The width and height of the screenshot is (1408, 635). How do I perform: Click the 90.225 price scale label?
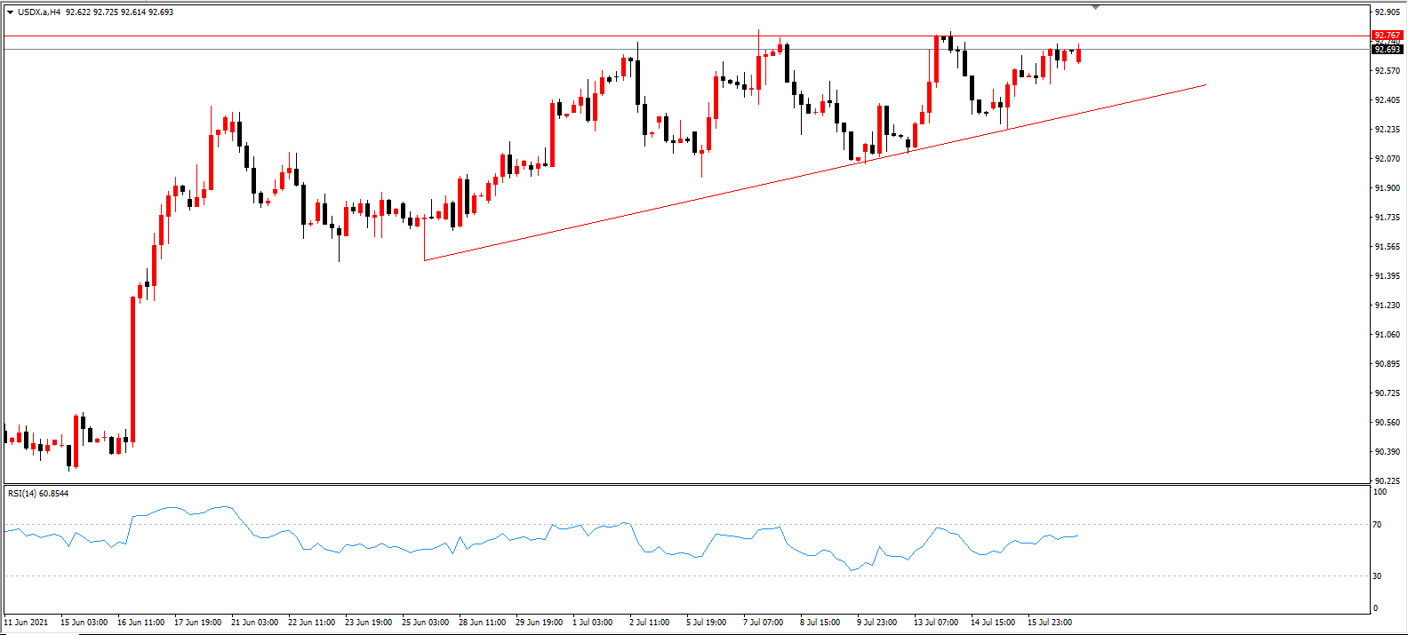click(x=1387, y=481)
